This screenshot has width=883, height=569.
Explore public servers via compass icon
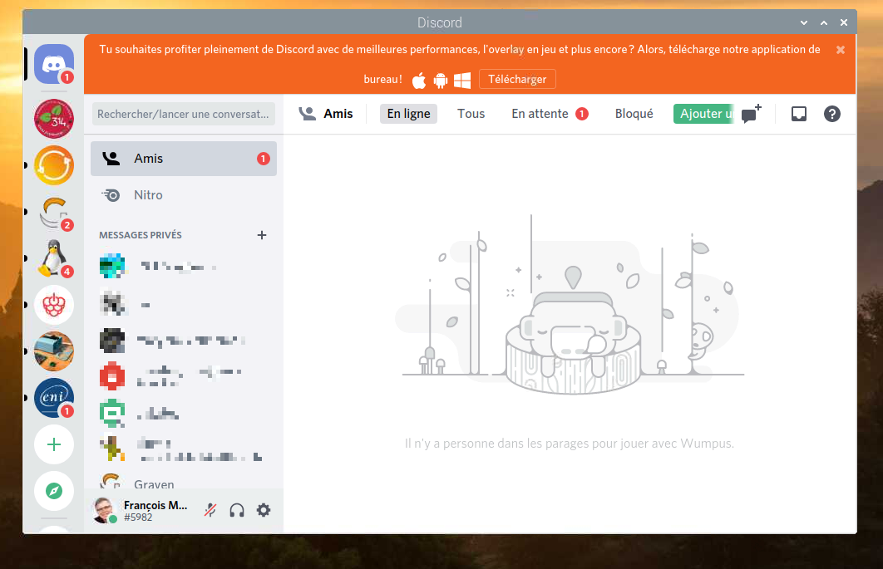pos(54,491)
